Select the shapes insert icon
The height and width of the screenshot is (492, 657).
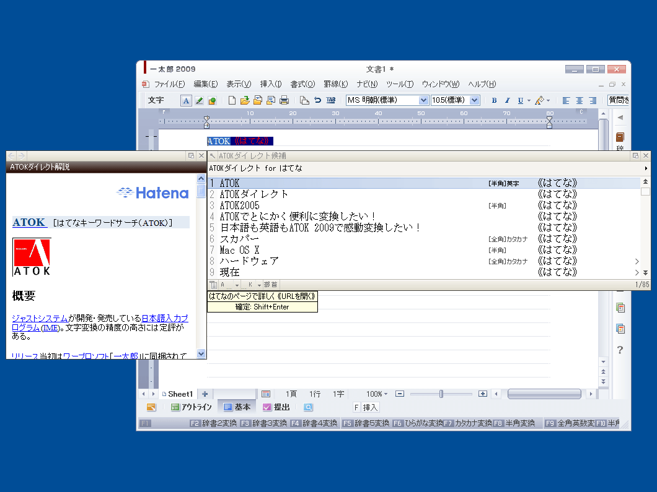click(x=213, y=100)
